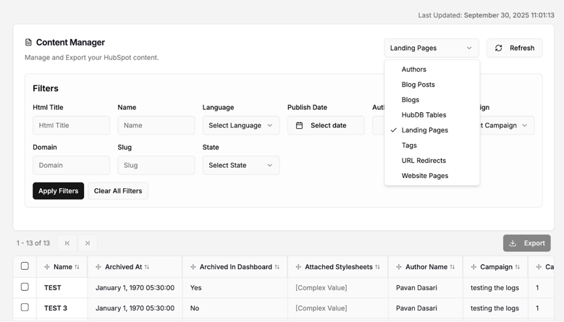Click the Archived In Dashboard sort arrows
564x322 pixels.
[277, 267]
